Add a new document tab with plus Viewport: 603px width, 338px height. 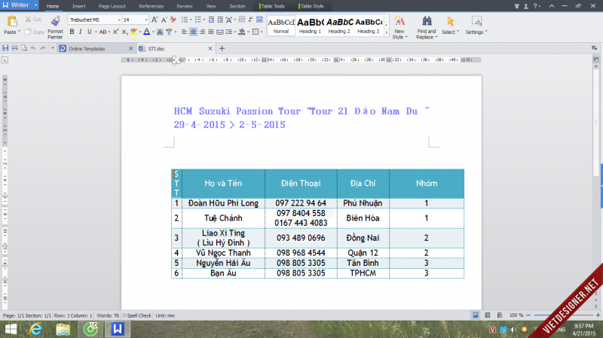coord(222,48)
